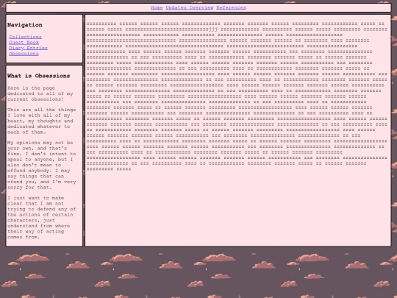Open the References link
The width and height of the screenshot is (397, 298).
[x=231, y=7]
